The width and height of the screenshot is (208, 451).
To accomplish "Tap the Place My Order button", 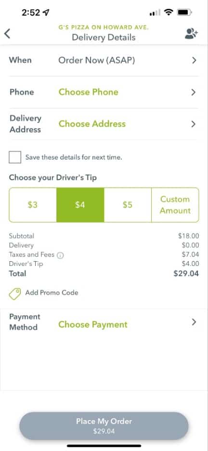I will point(104,425).
